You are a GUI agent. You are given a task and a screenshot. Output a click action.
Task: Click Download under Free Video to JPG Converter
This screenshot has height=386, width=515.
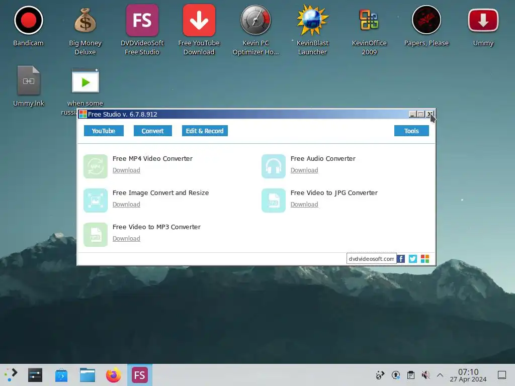[304, 204]
